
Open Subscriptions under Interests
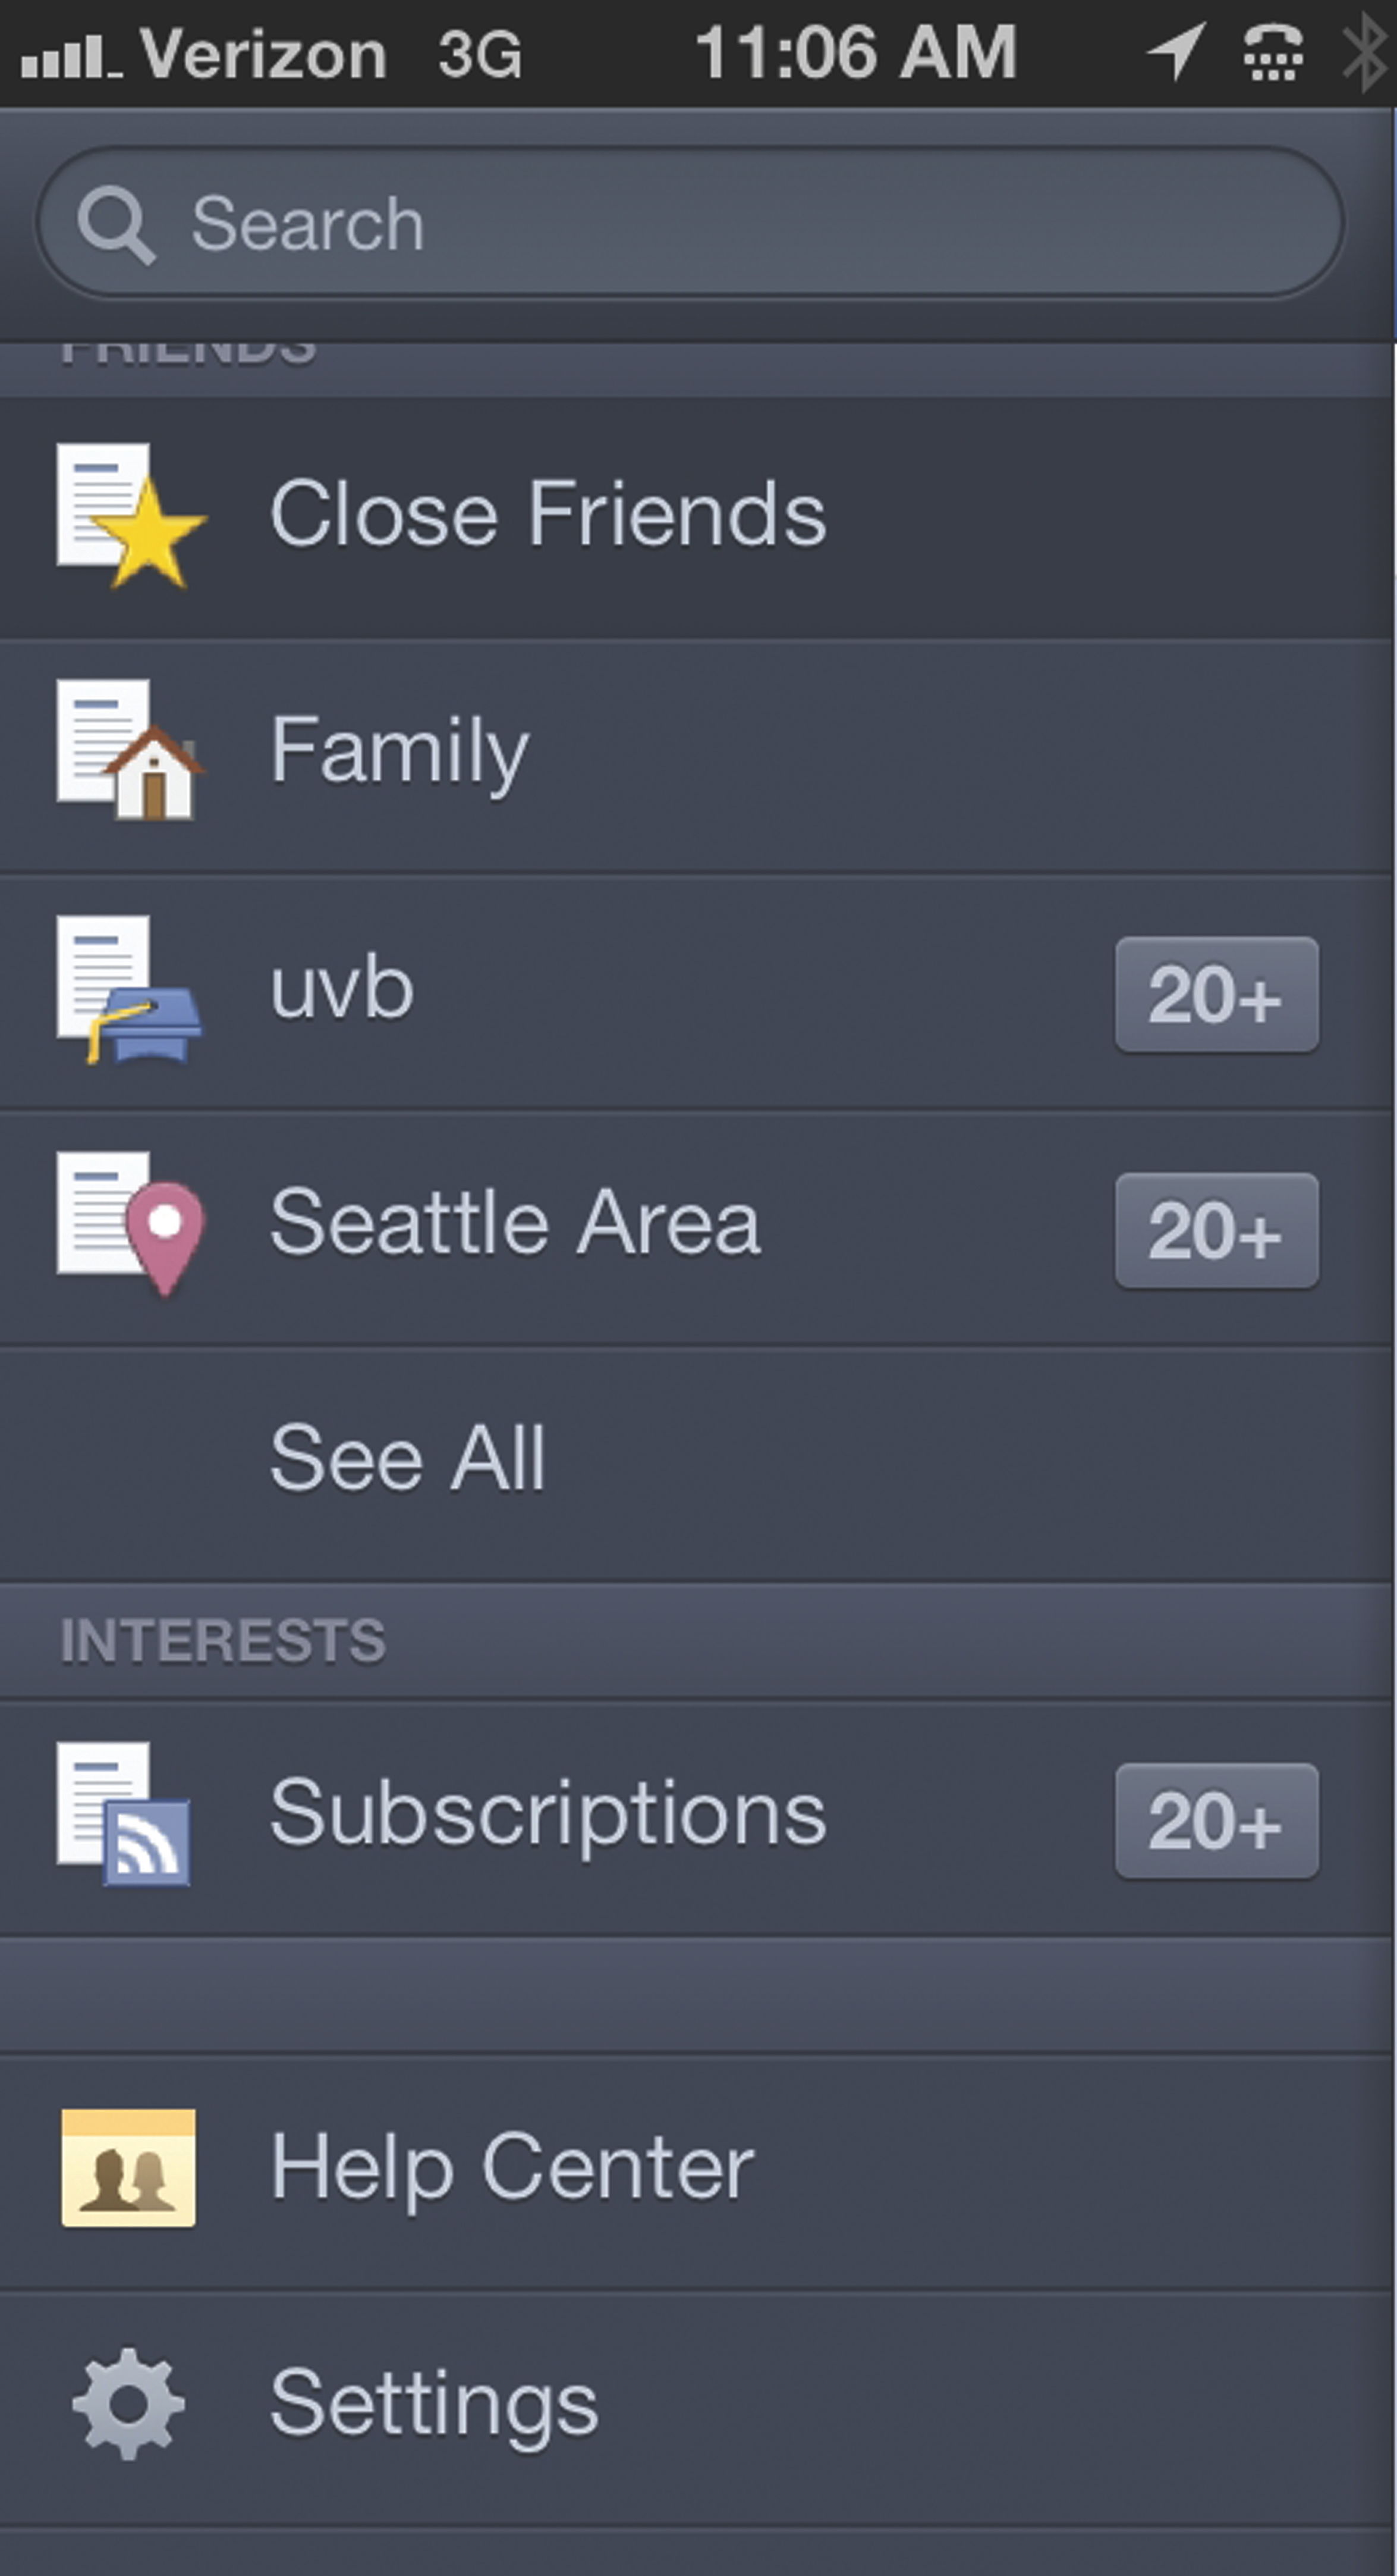(548, 1814)
